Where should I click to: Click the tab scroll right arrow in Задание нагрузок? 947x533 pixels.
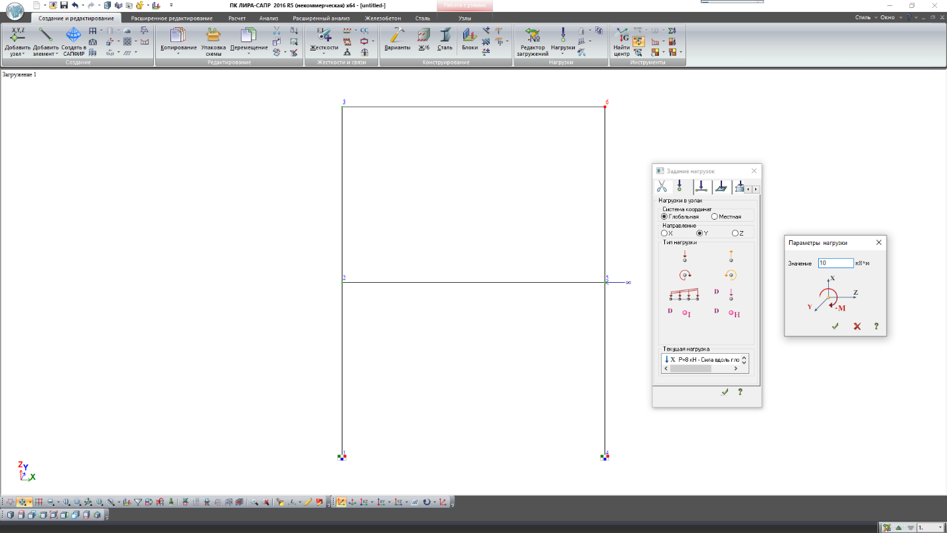(756, 189)
